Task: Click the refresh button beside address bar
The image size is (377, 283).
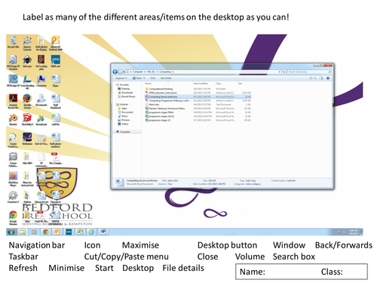Action: pos(284,72)
